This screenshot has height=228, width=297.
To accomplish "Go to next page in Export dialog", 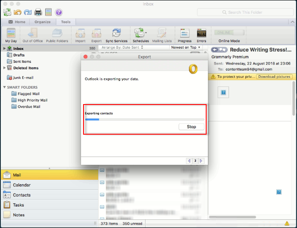I will pyautogui.click(x=201, y=161).
